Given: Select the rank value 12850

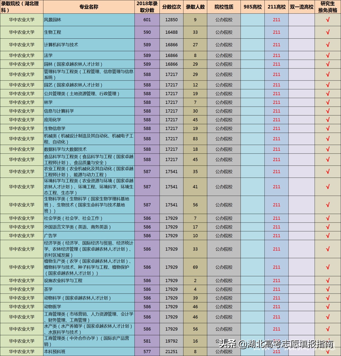Looking at the screenshot, I should click(171, 20).
